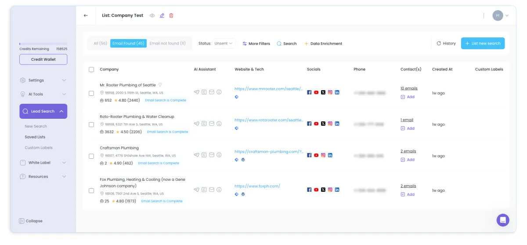Add a contact for Craftsman Plumbing
This screenshot has width=527, height=245.
tap(408, 160)
